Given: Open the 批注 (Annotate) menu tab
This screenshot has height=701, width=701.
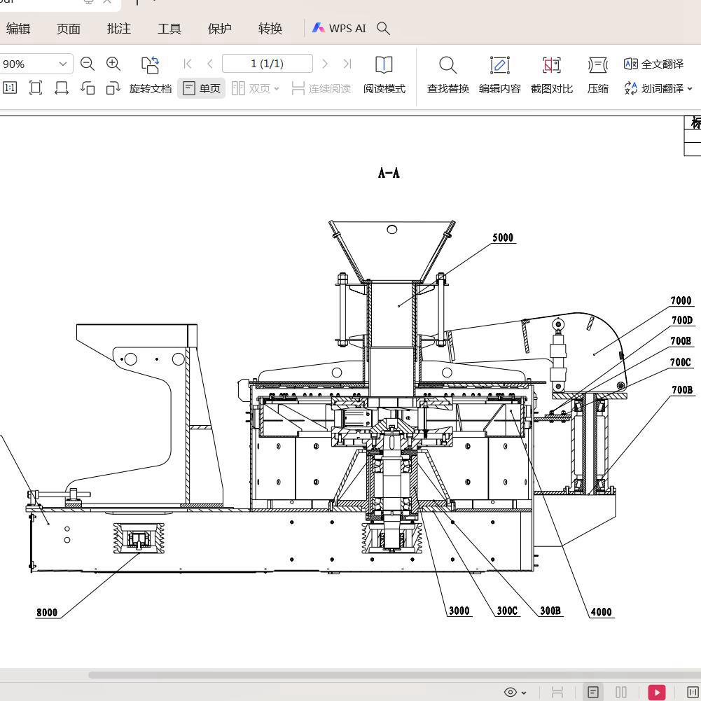Looking at the screenshot, I should tap(118, 28).
